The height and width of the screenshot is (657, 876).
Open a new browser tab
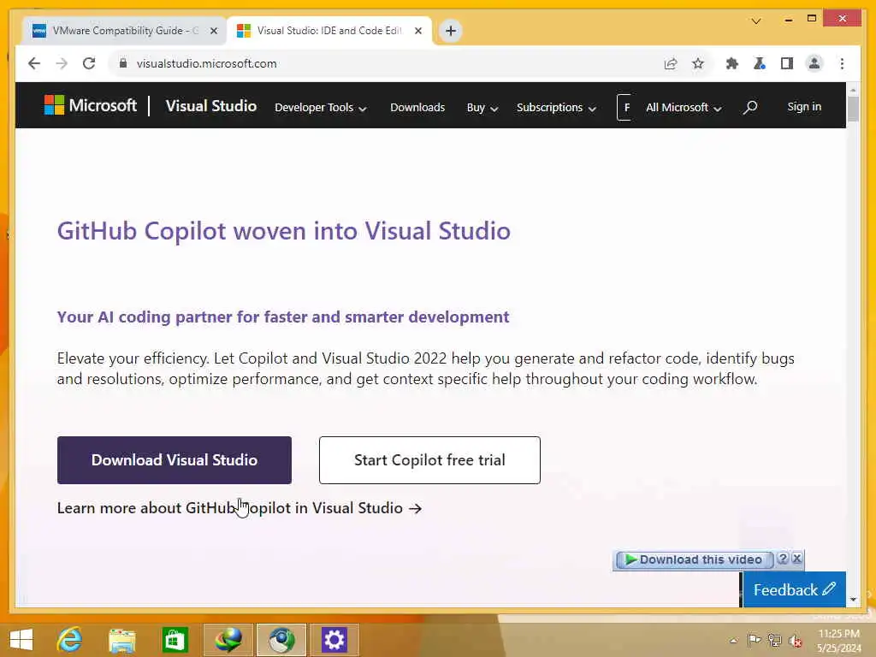click(451, 31)
